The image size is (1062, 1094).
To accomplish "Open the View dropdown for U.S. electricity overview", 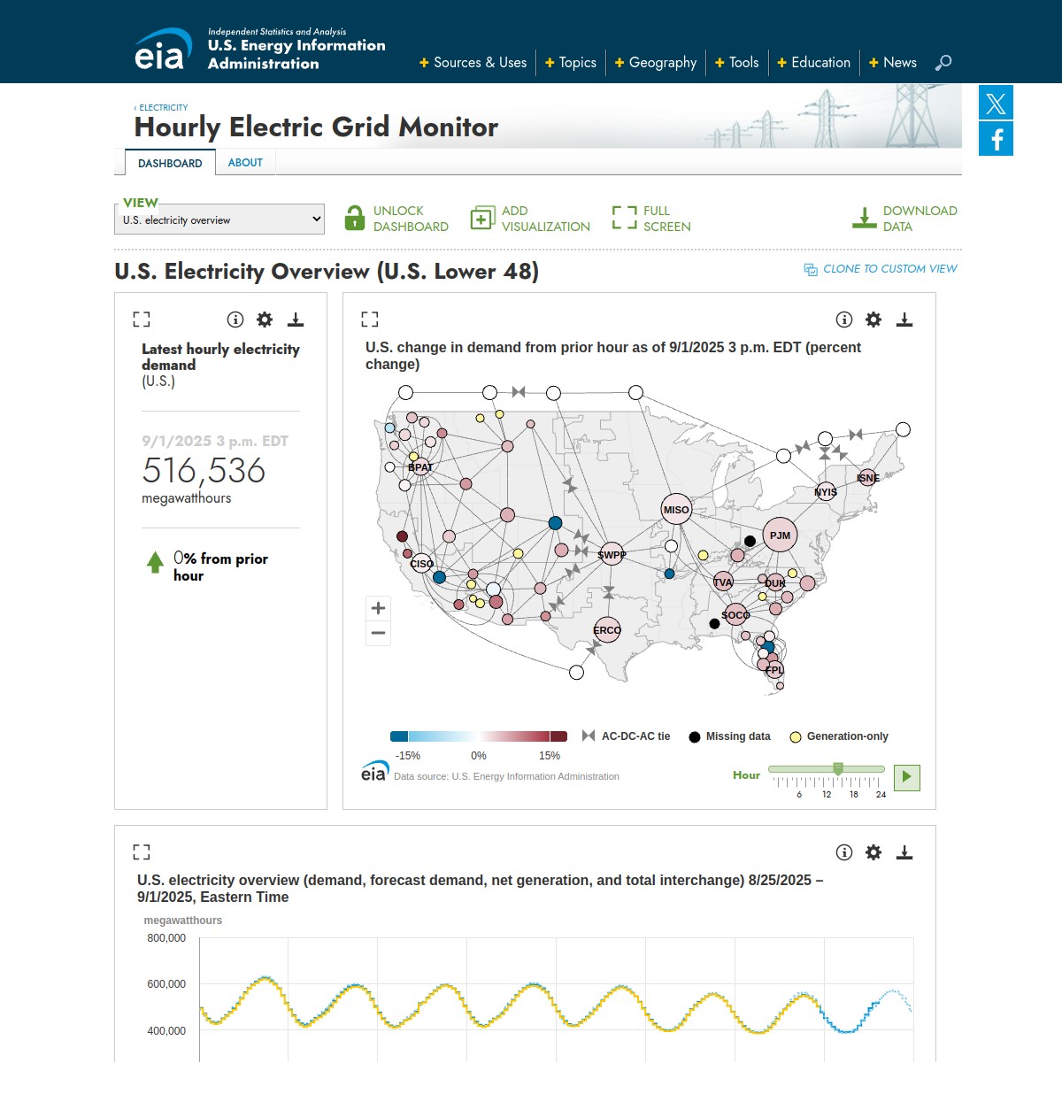I will tap(219, 220).
